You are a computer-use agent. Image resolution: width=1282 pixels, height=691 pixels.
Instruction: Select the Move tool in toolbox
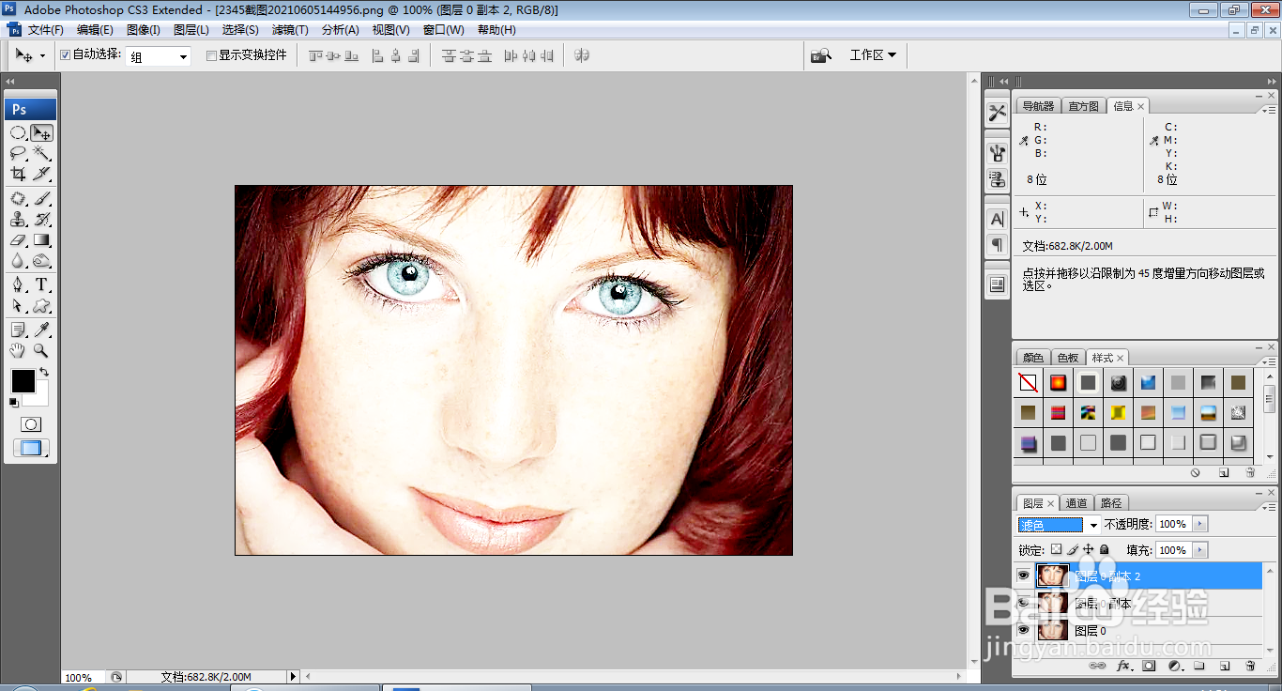point(42,133)
